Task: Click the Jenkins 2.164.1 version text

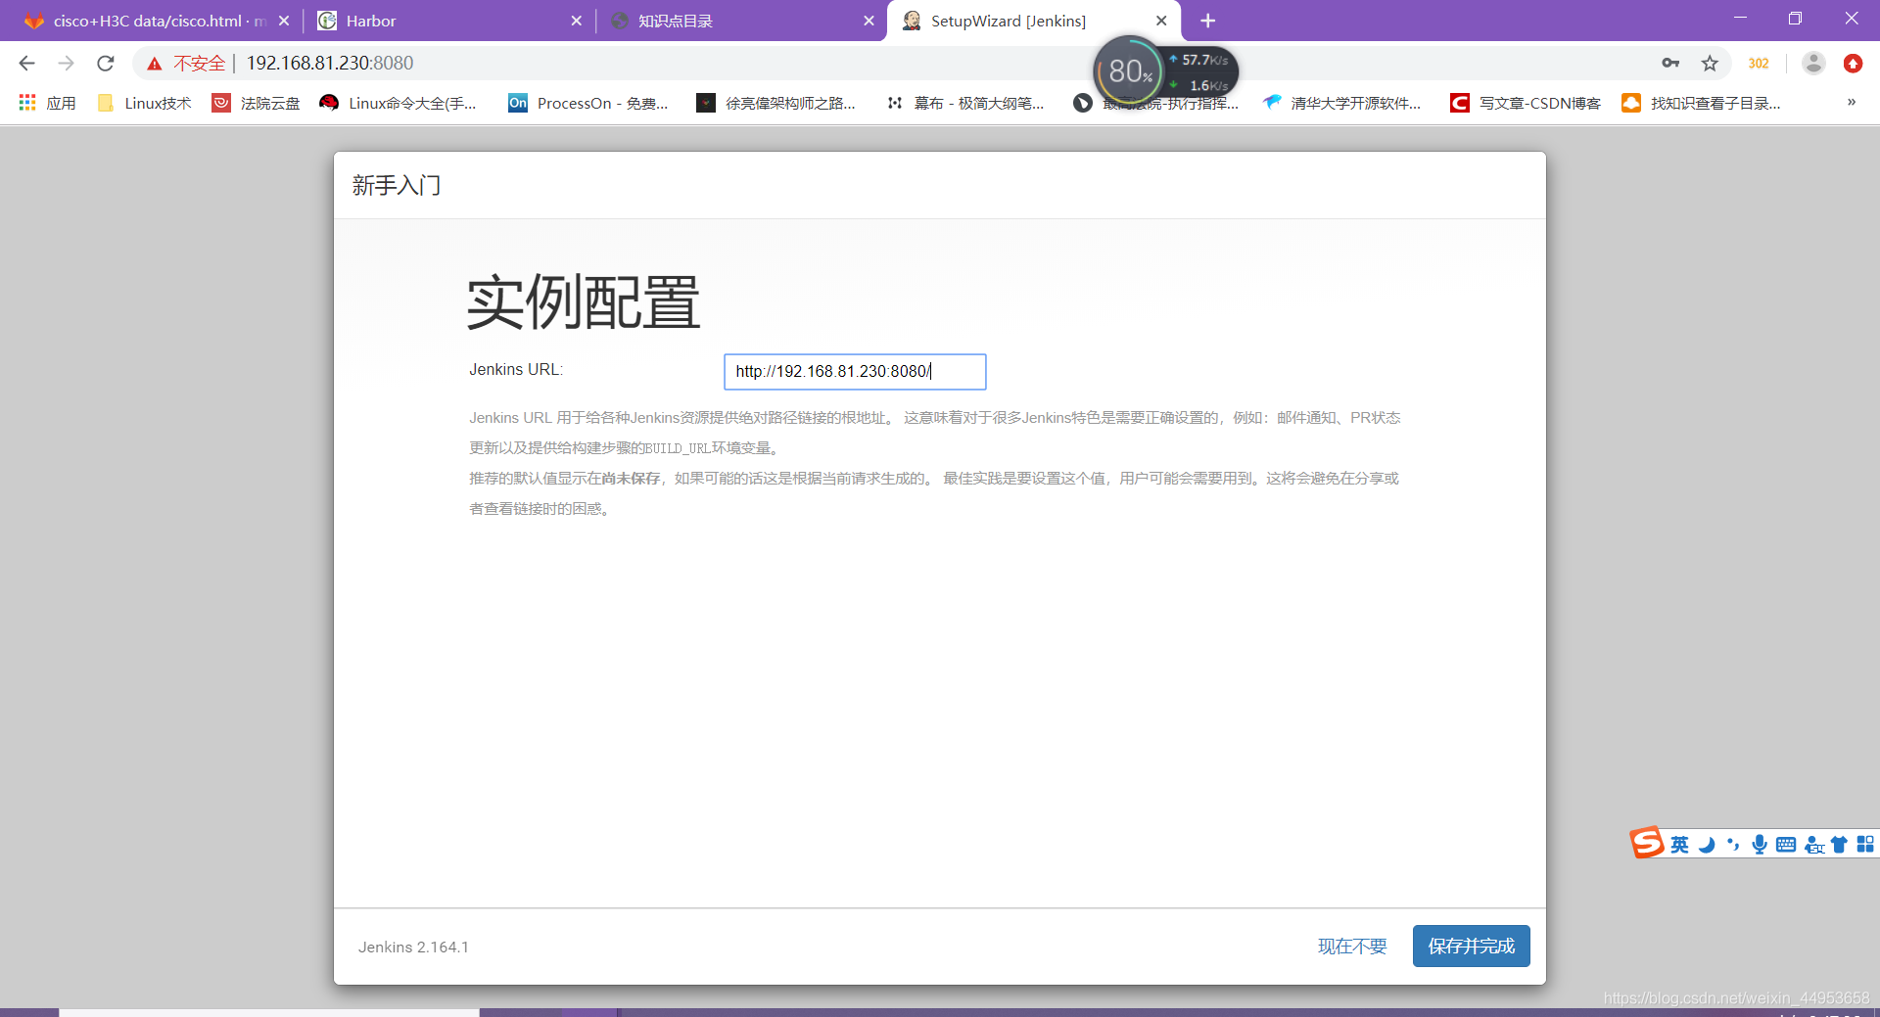Action: [x=413, y=948]
